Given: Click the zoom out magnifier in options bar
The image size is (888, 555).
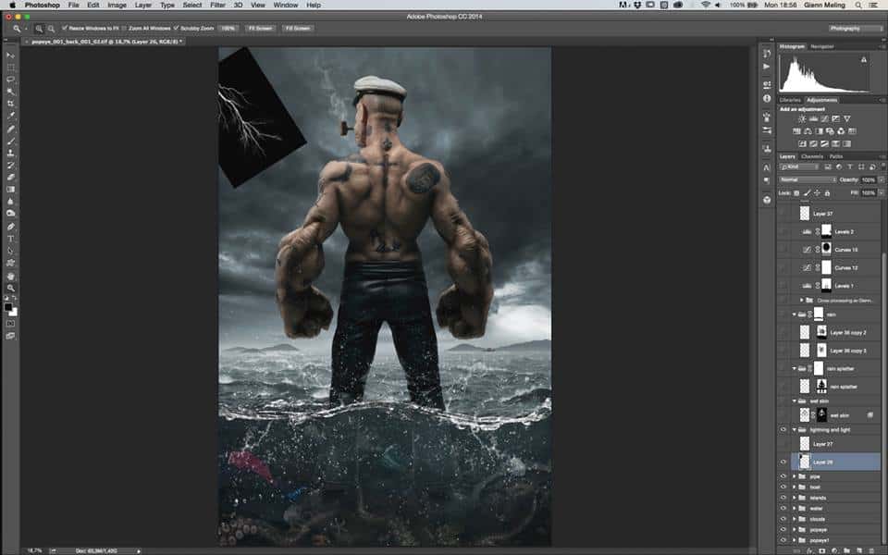Looking at the screenshot, I should pos(49,29).
